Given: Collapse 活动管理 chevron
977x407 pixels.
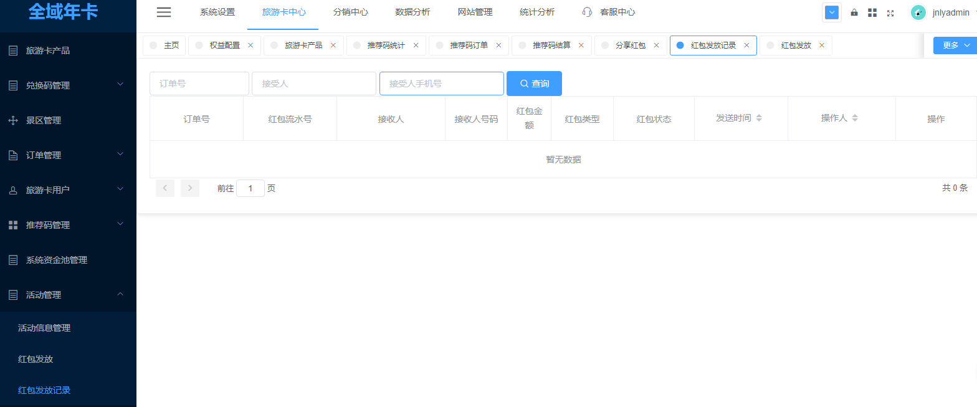Looking at the screenshot, I should point(121,294).
